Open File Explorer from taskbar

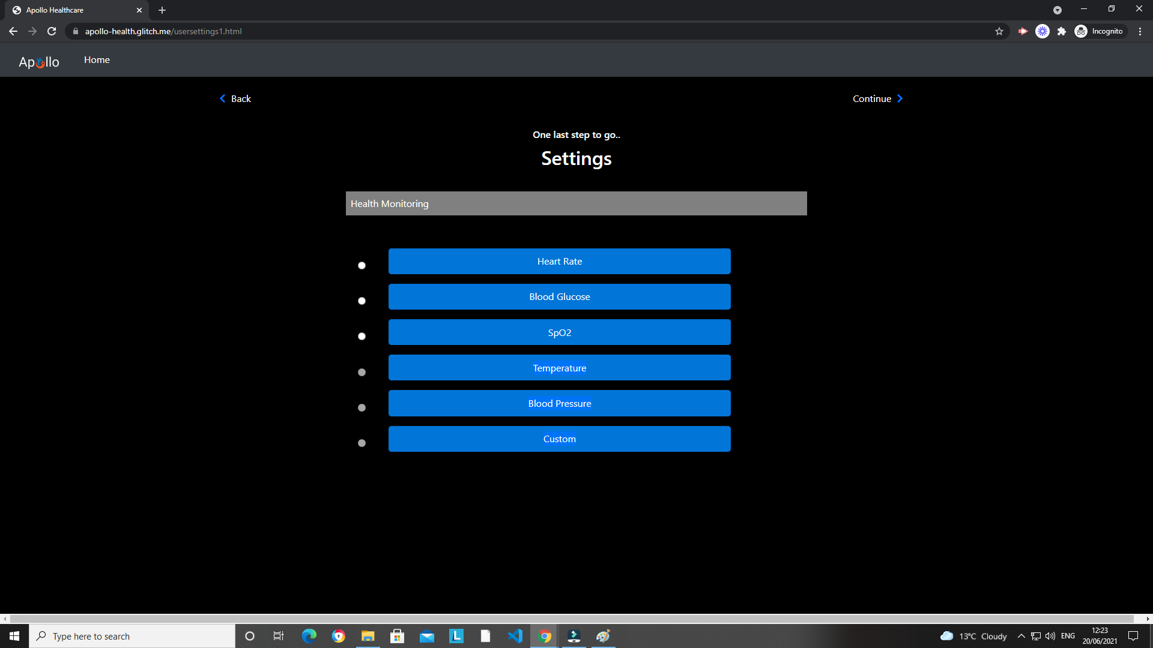[x=368, y=636]
